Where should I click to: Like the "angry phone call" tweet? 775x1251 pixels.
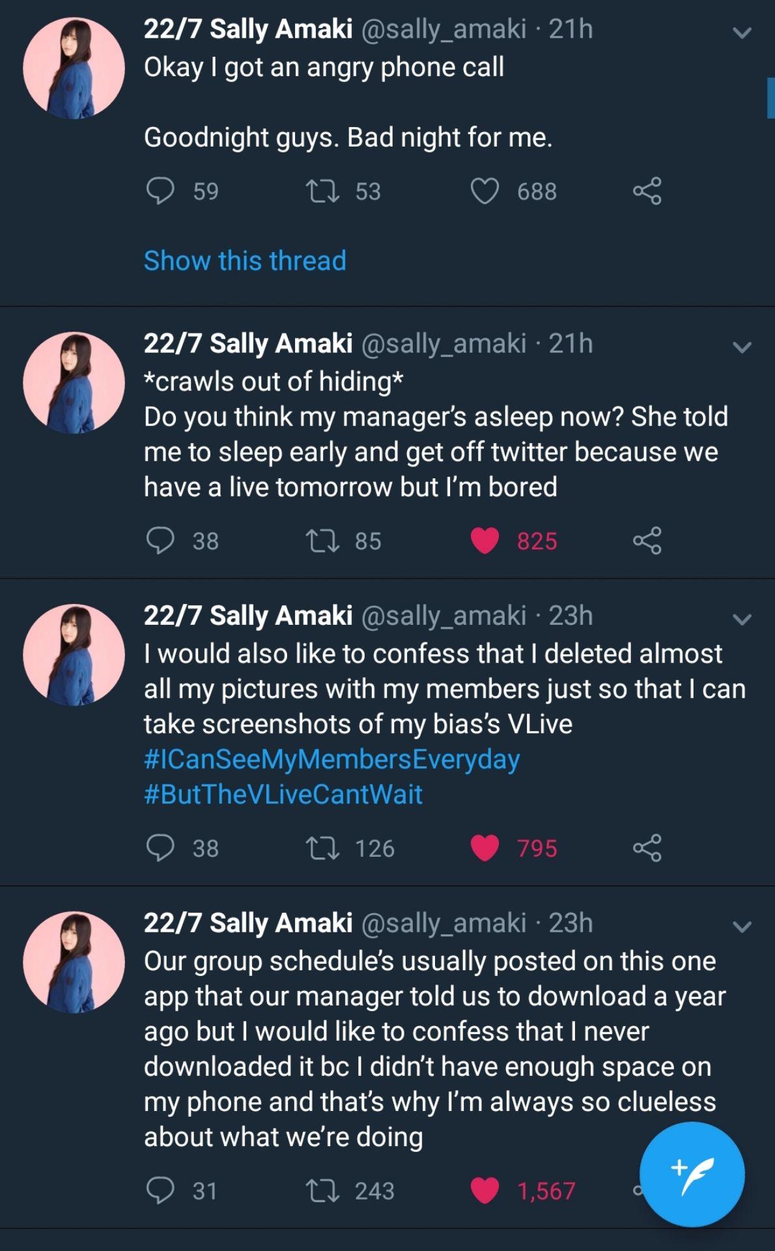coord(485,191)
